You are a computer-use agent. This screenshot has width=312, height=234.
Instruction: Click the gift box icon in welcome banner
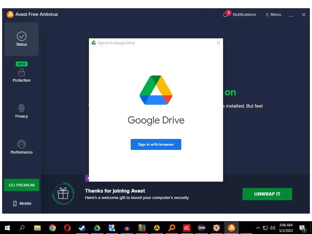(63, 193)
